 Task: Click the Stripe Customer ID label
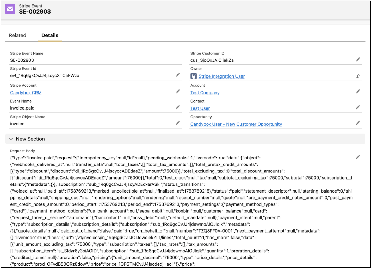(207, 53)
